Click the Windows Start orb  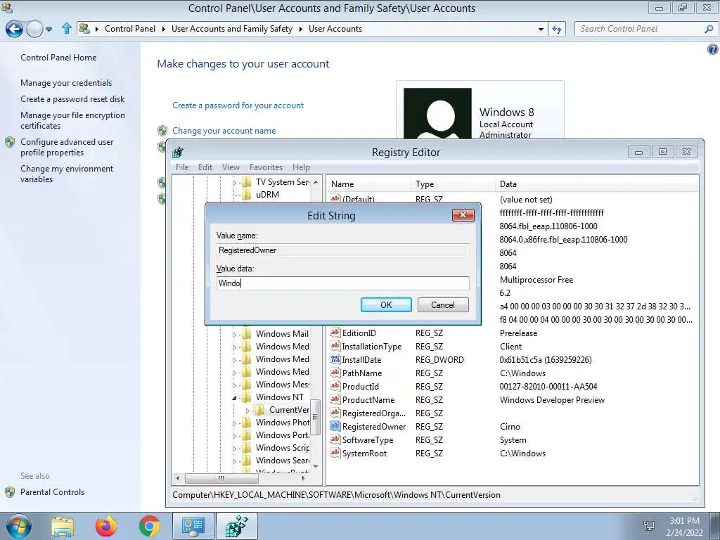pyautogui.click(x=19, y=526)
